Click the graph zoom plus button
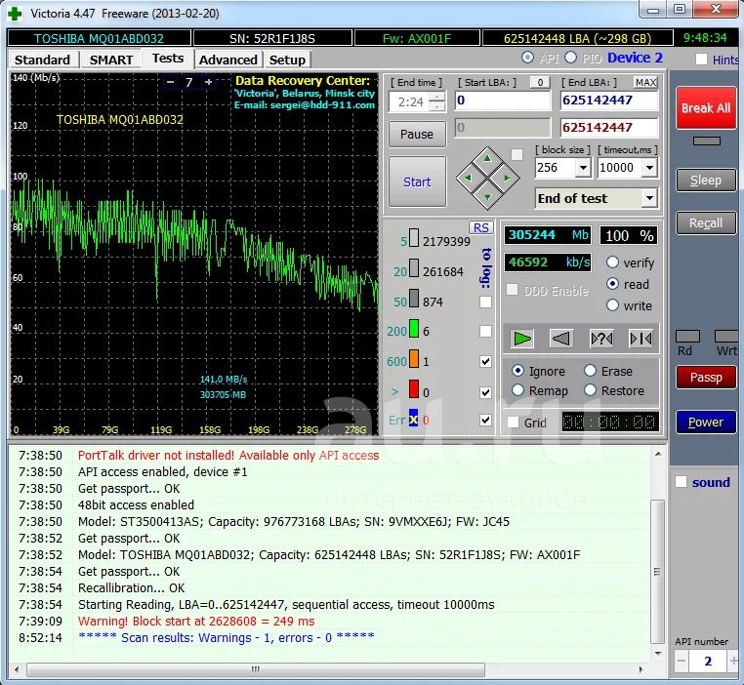Image resolution: width=744 pixels, height=685 pixels. 208,82
